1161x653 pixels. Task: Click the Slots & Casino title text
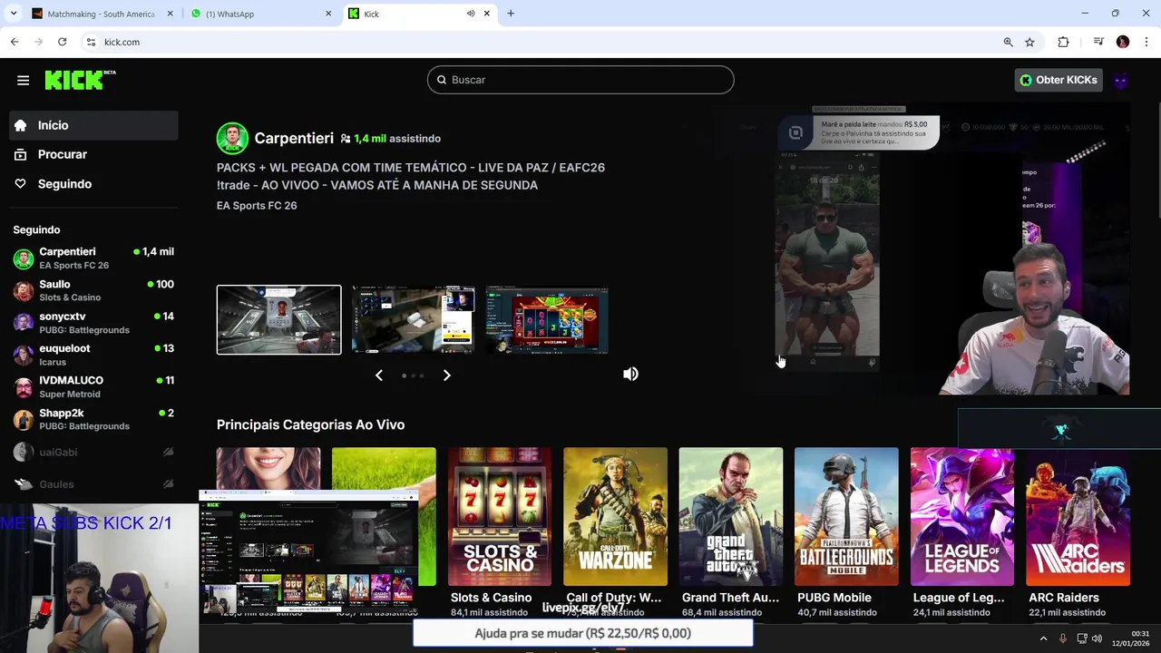point(491,598)
